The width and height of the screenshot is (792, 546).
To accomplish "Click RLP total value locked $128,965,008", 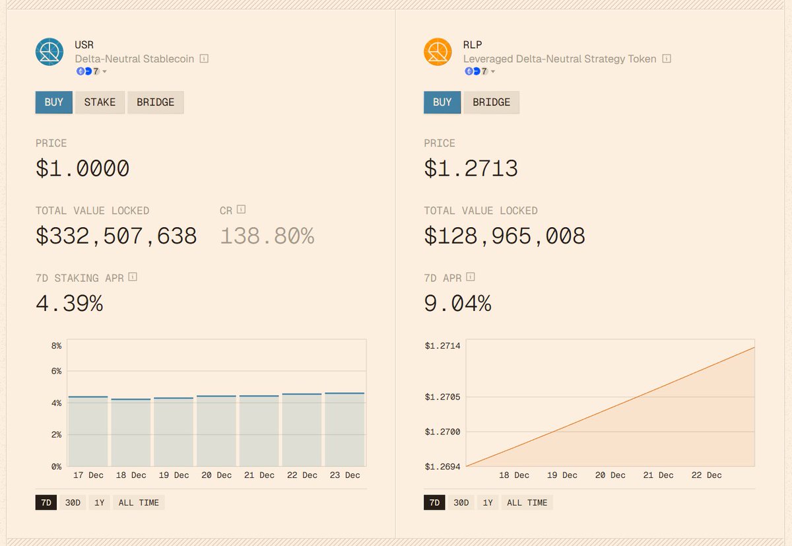I will [x=504, y=236].
